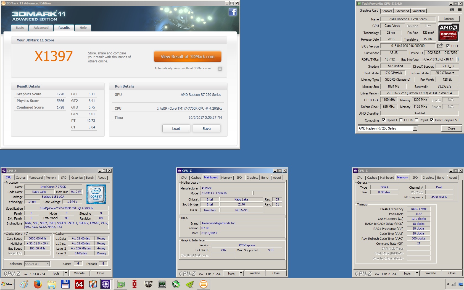The image size is (464, 290).
Task: Click the GPU-Z Driver Version field
Action: pos(419,93)
